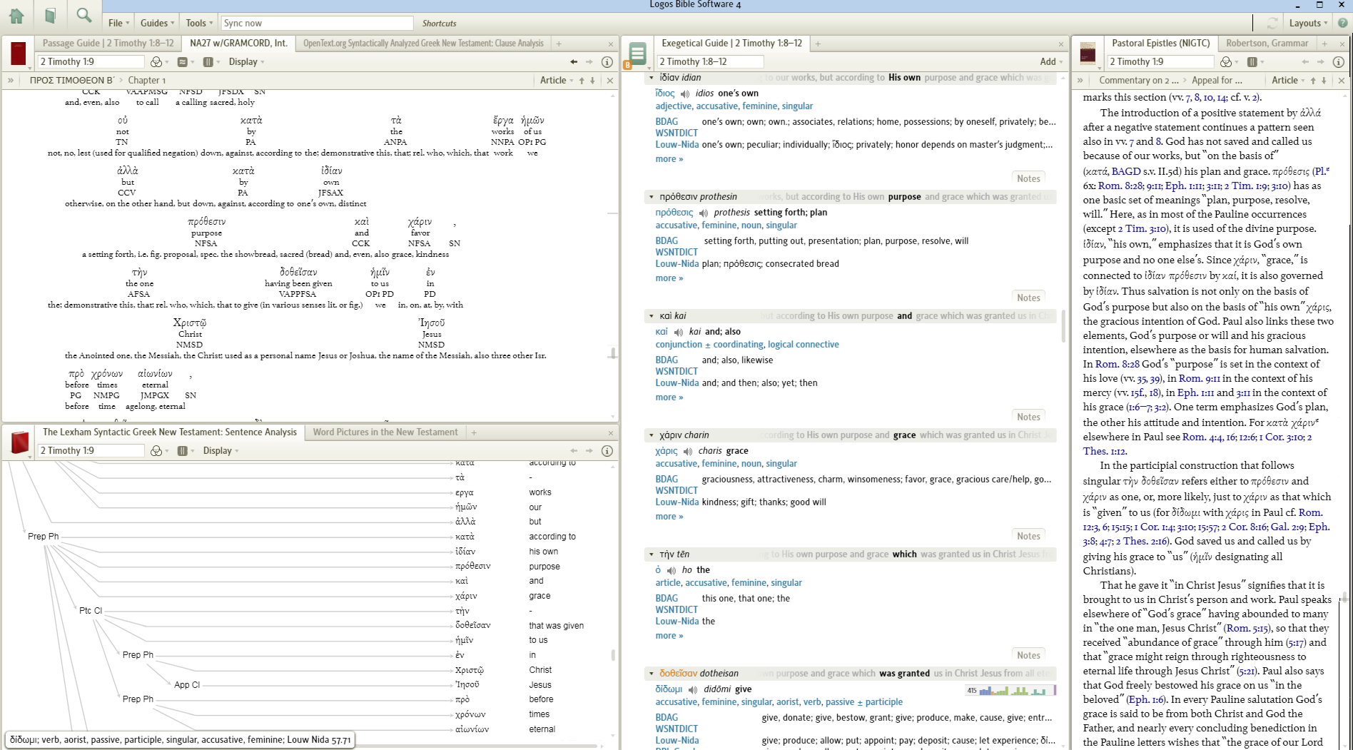Open Notes button under kai section

[x=1028, y=417]
